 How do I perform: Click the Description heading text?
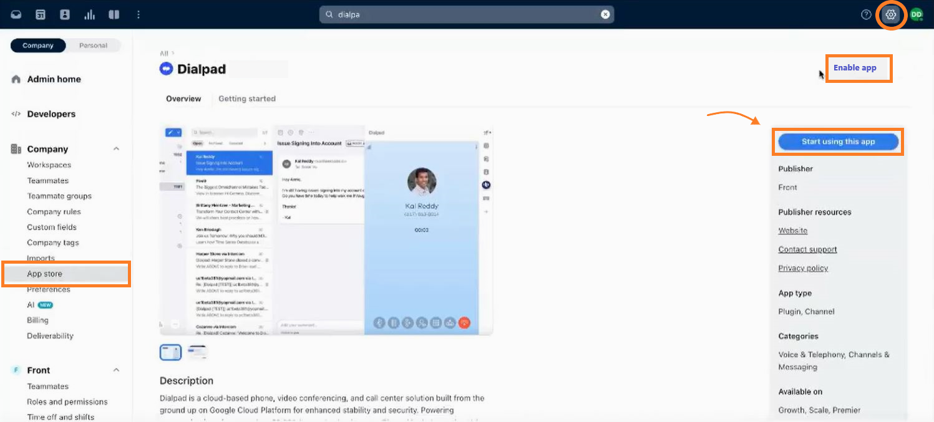coord(187,380)
